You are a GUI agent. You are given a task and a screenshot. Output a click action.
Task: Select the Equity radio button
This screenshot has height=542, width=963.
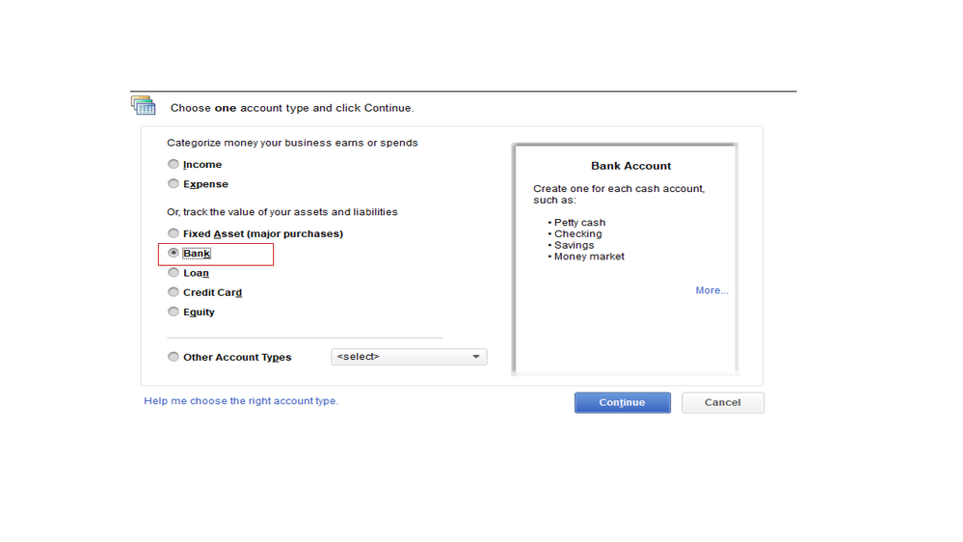(174, 312)
